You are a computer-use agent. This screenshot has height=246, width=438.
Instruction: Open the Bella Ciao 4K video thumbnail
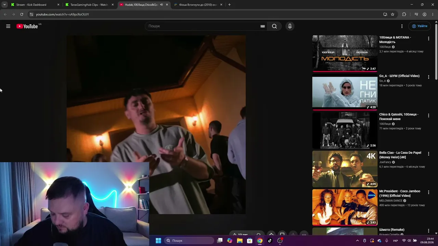345,169
